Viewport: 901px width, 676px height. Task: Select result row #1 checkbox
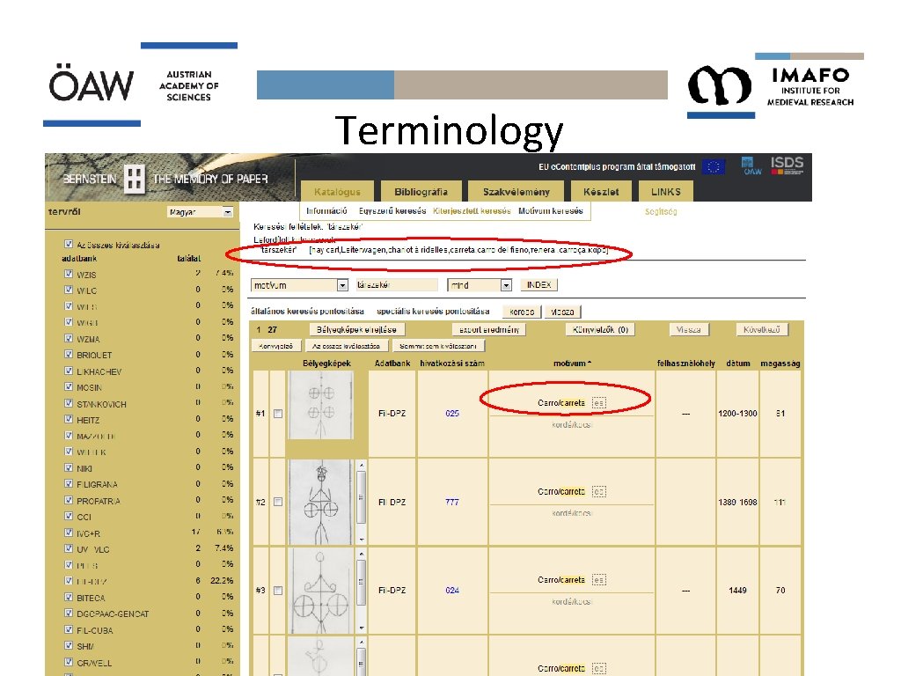(x=278, y=414)
